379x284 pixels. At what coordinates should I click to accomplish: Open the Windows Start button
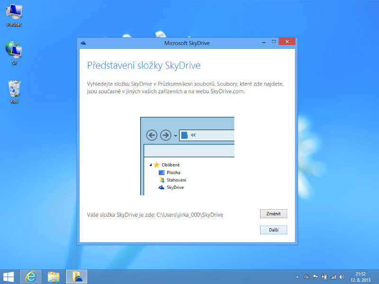click(x=9, y=276)
